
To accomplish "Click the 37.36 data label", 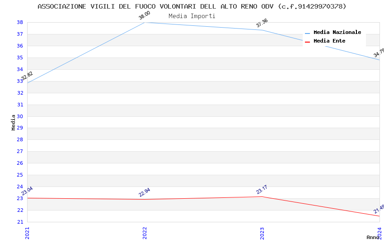I will (262, 23).
